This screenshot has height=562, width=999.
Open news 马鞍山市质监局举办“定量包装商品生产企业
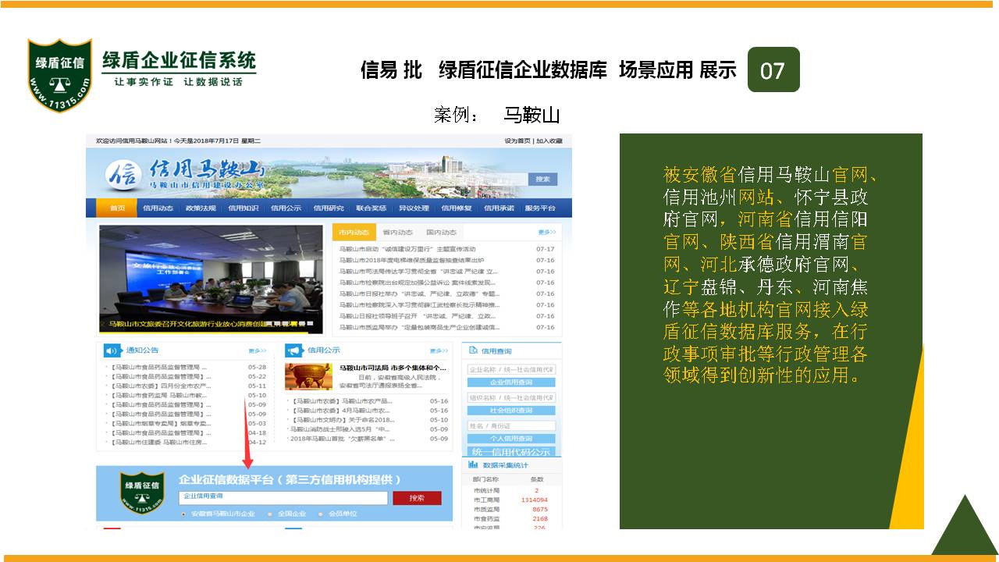click(418, 327)
